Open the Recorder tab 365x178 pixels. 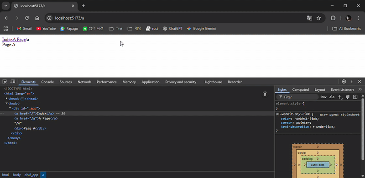(235, 82)
